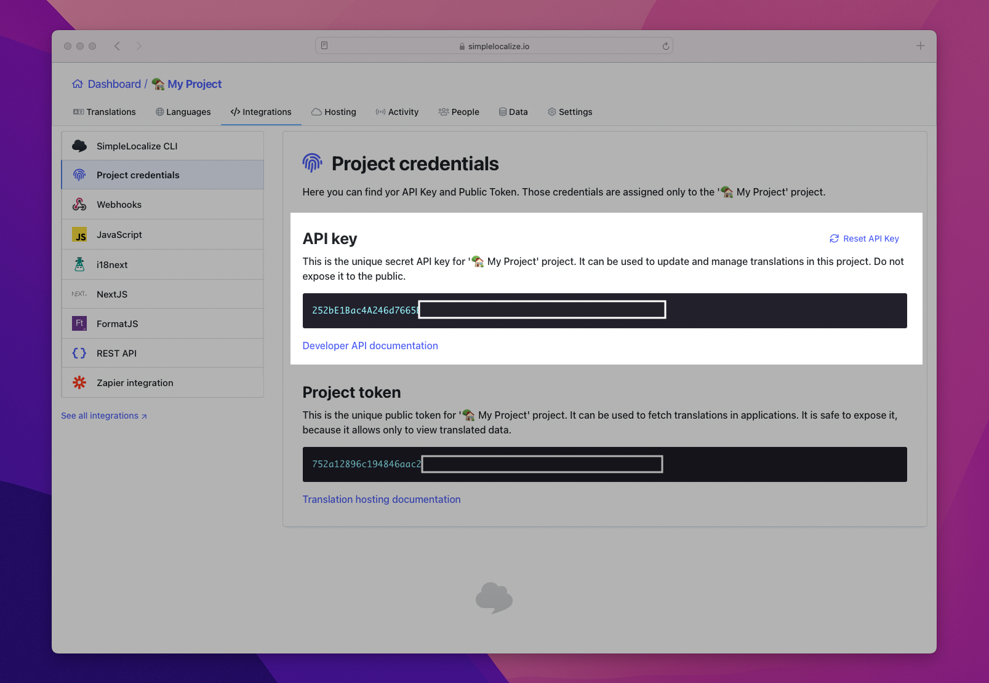Click the Dashboard home icon
This screenshot has width=989, height=683.
[78, 84]
